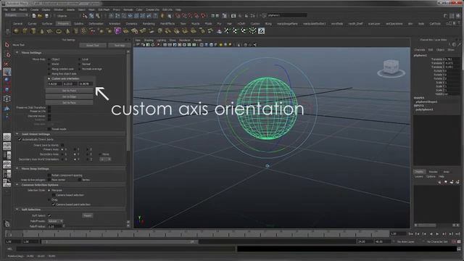Click the view cube in the viewport
This screenshot has height=261, width=464.
tap(391, 67)
